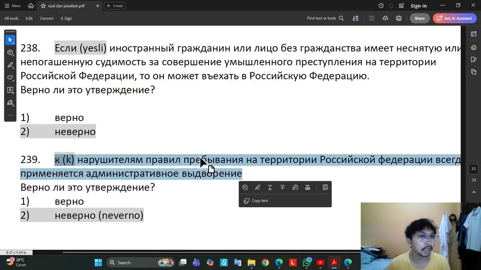
Task: Select the Fill & Sign pen tool in sidebar
Action: pos(10,103)
